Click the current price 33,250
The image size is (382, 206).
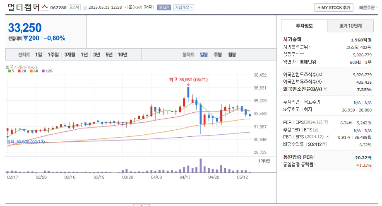click(25, 28)
